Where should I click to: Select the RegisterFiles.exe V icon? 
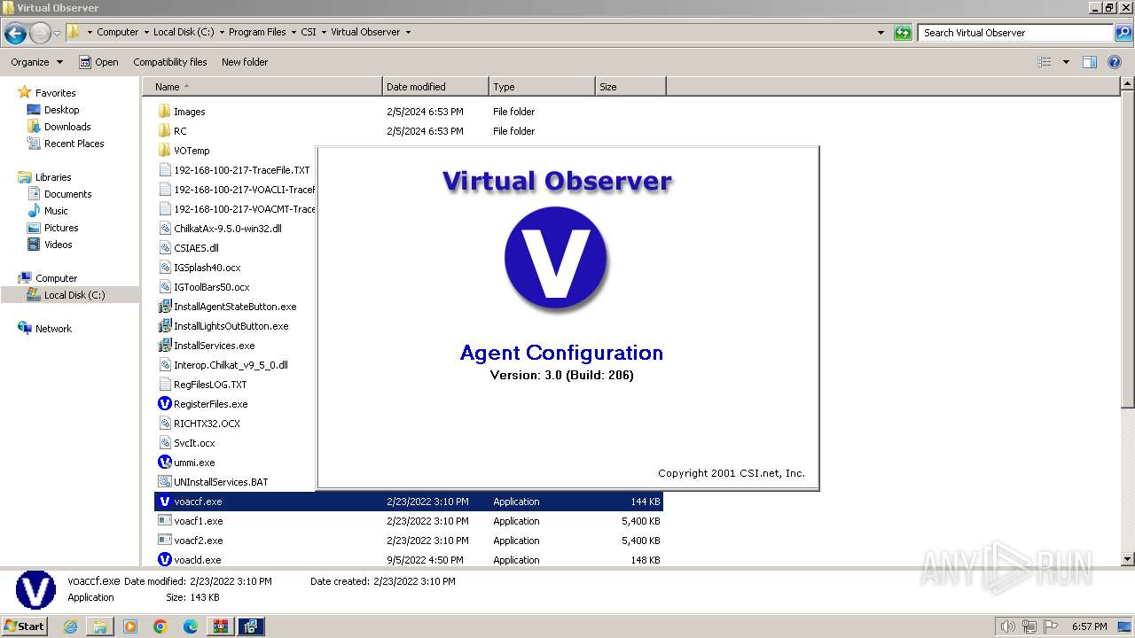click(164, 404)
